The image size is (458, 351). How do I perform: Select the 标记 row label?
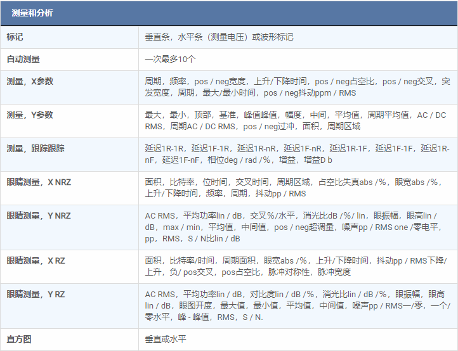point(15,37)
